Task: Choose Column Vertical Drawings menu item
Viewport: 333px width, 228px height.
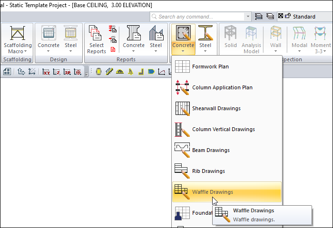Action: coord(227,129)
